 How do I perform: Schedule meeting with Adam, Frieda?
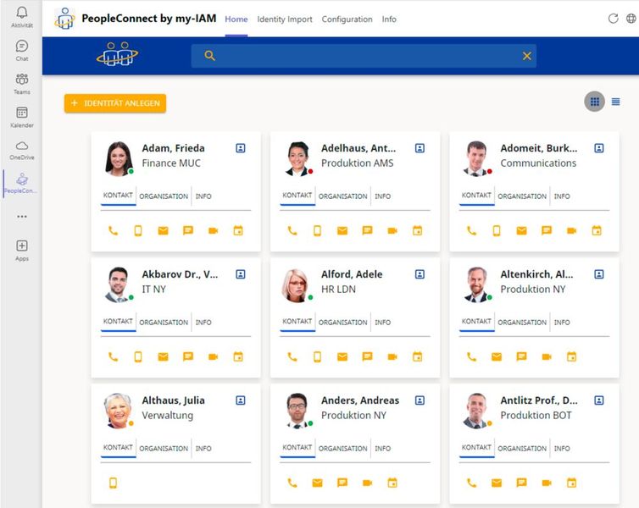click(x=238, y=231)
